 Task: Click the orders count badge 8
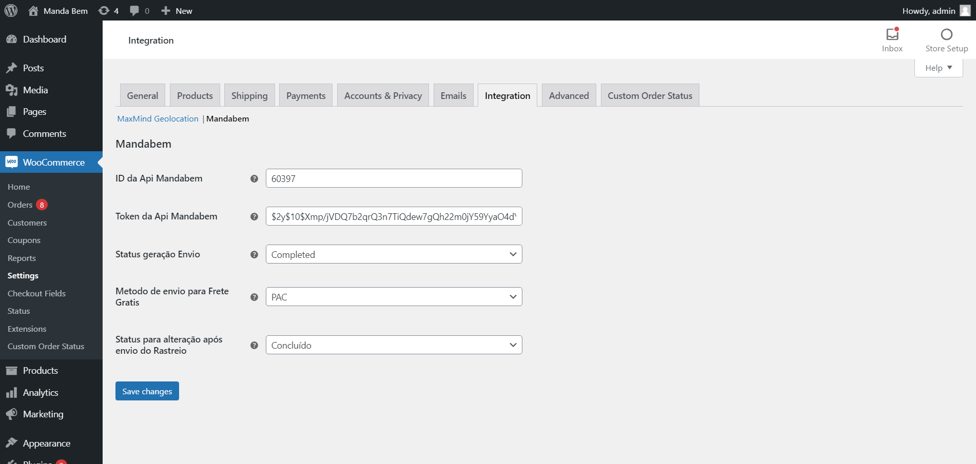click(42, 205)
